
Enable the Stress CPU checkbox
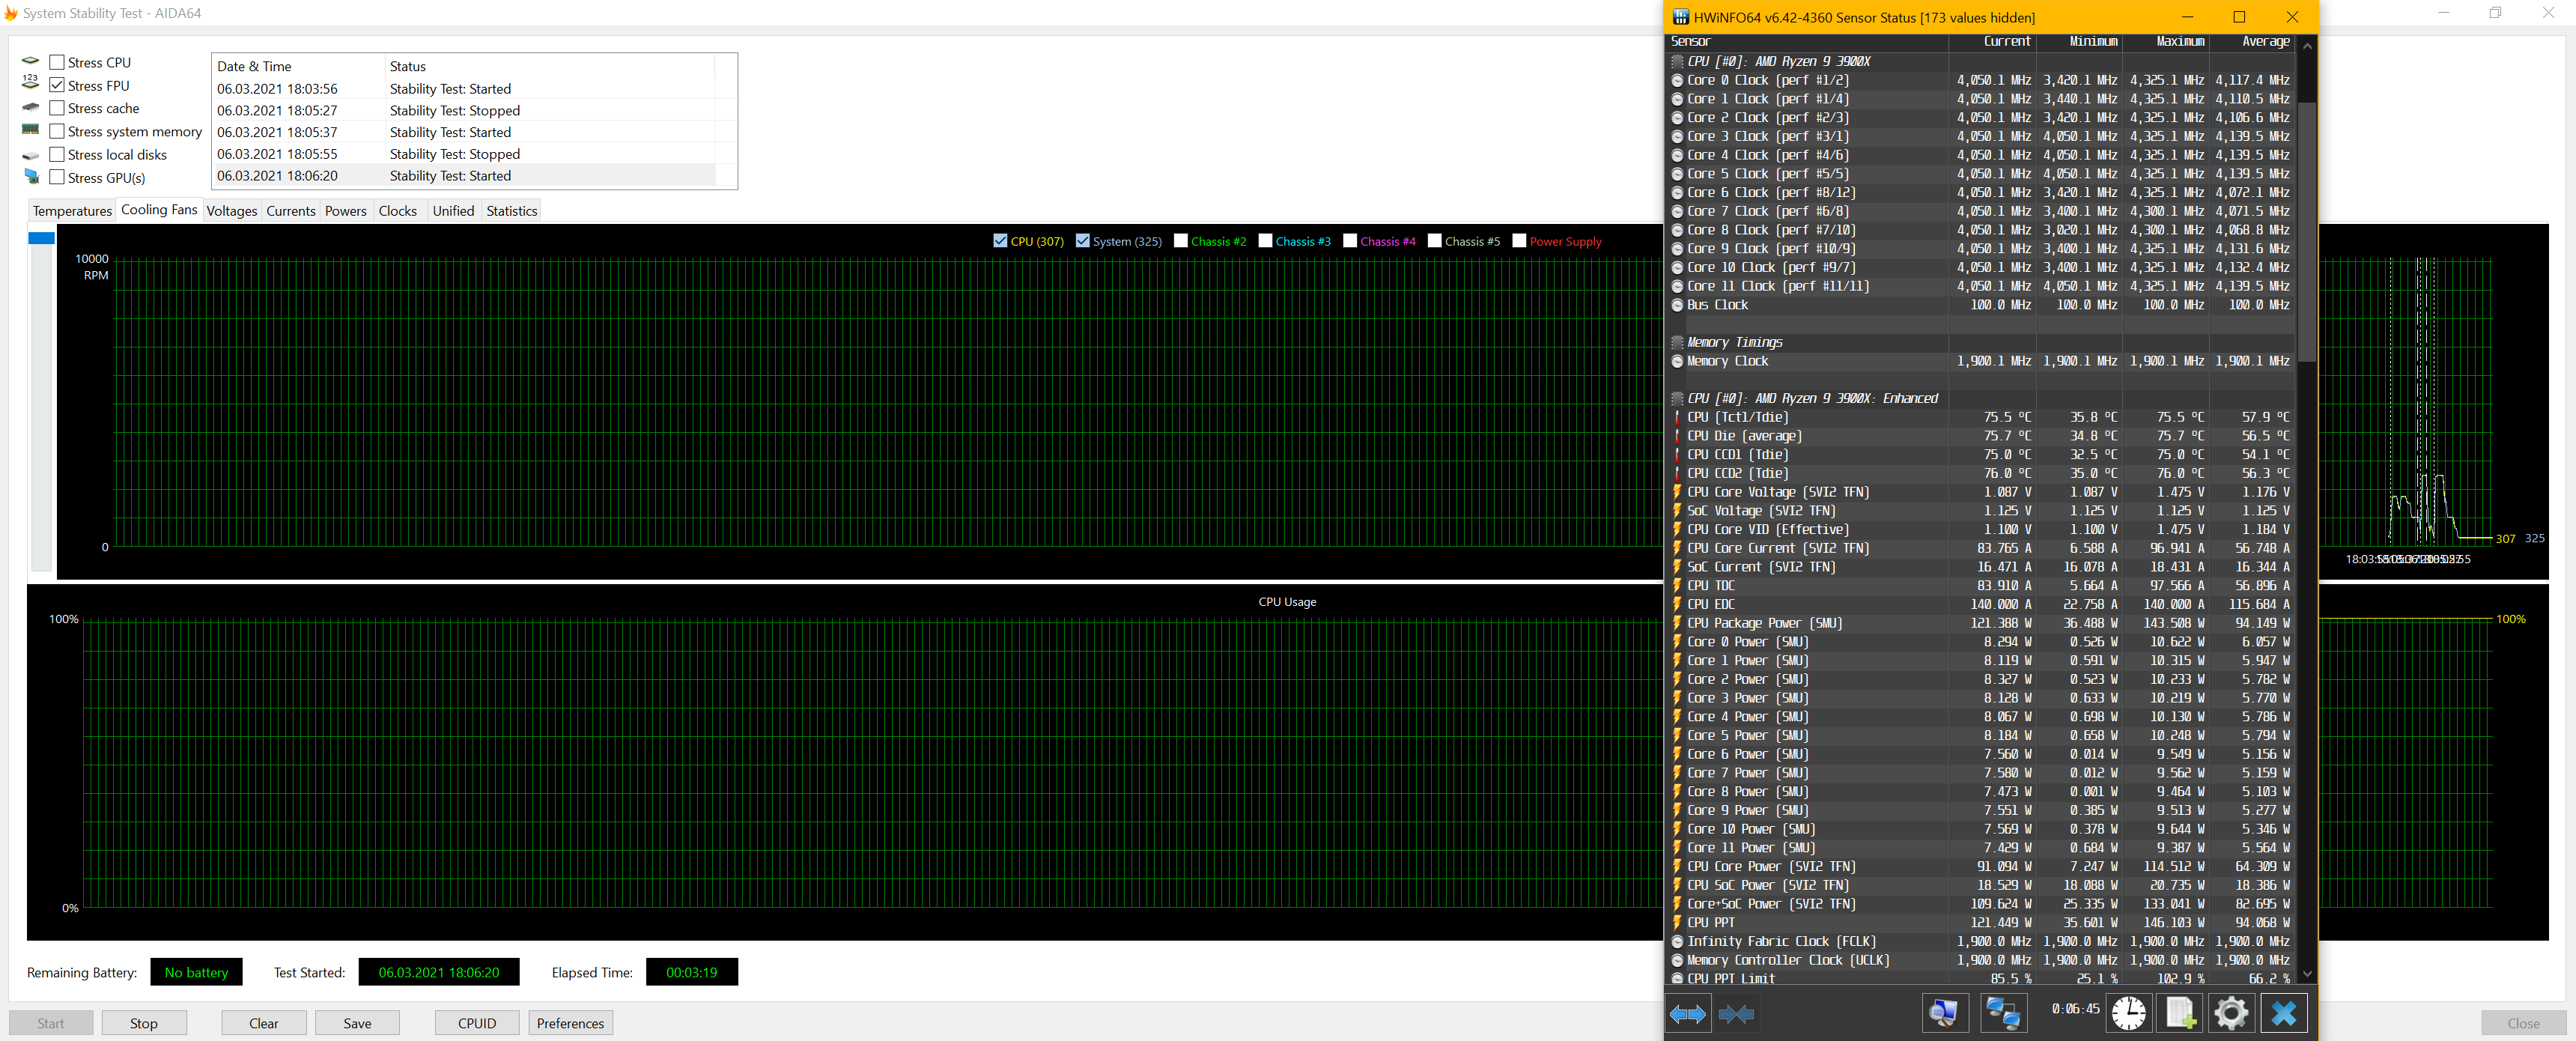(57, 62)
